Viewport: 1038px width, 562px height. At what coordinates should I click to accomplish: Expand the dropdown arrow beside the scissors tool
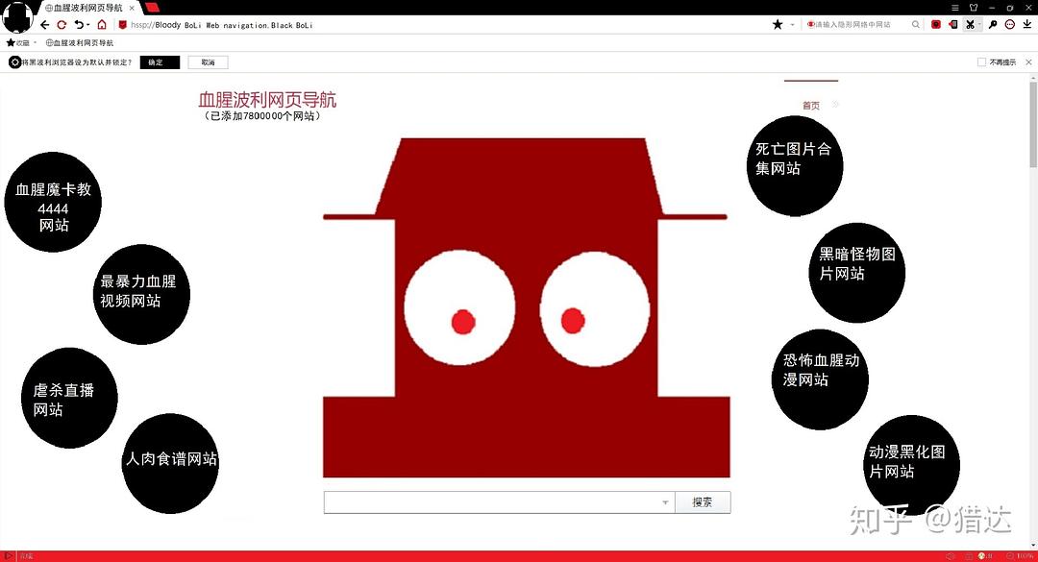pyautogui.click(x=980, y=25)
